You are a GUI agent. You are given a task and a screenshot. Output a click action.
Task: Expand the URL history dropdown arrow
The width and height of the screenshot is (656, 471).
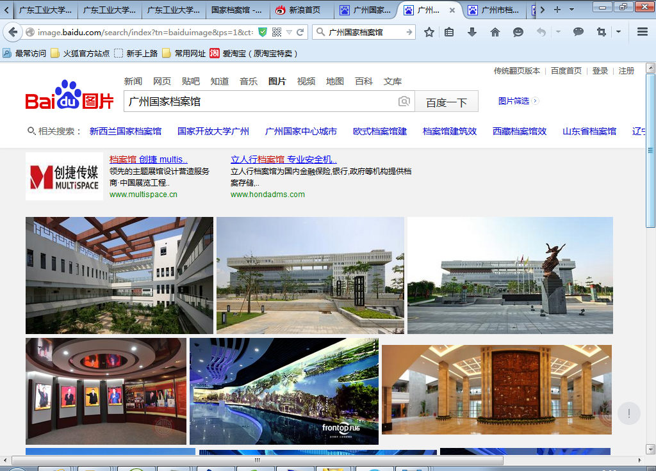pos(289,32)
